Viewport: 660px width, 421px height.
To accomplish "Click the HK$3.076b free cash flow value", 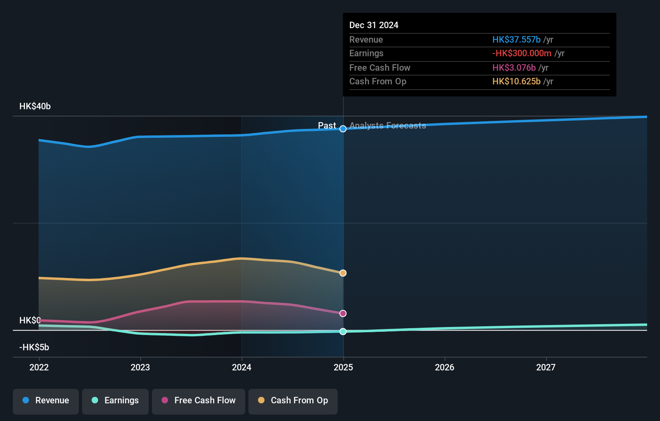I will pos(514,68).
